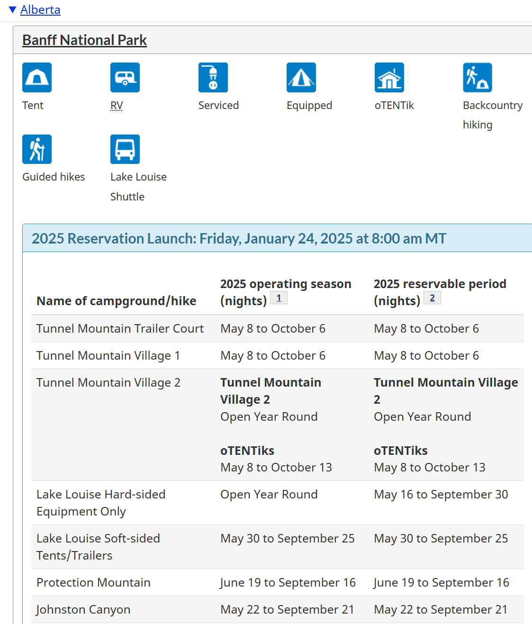The image size is (532, 624).
Task: Click the Backcountry hiking icon
Action: coord(478,77)
